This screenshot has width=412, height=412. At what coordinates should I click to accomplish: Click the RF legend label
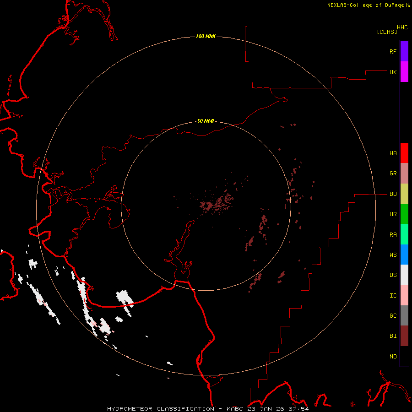tap(393, 51)
